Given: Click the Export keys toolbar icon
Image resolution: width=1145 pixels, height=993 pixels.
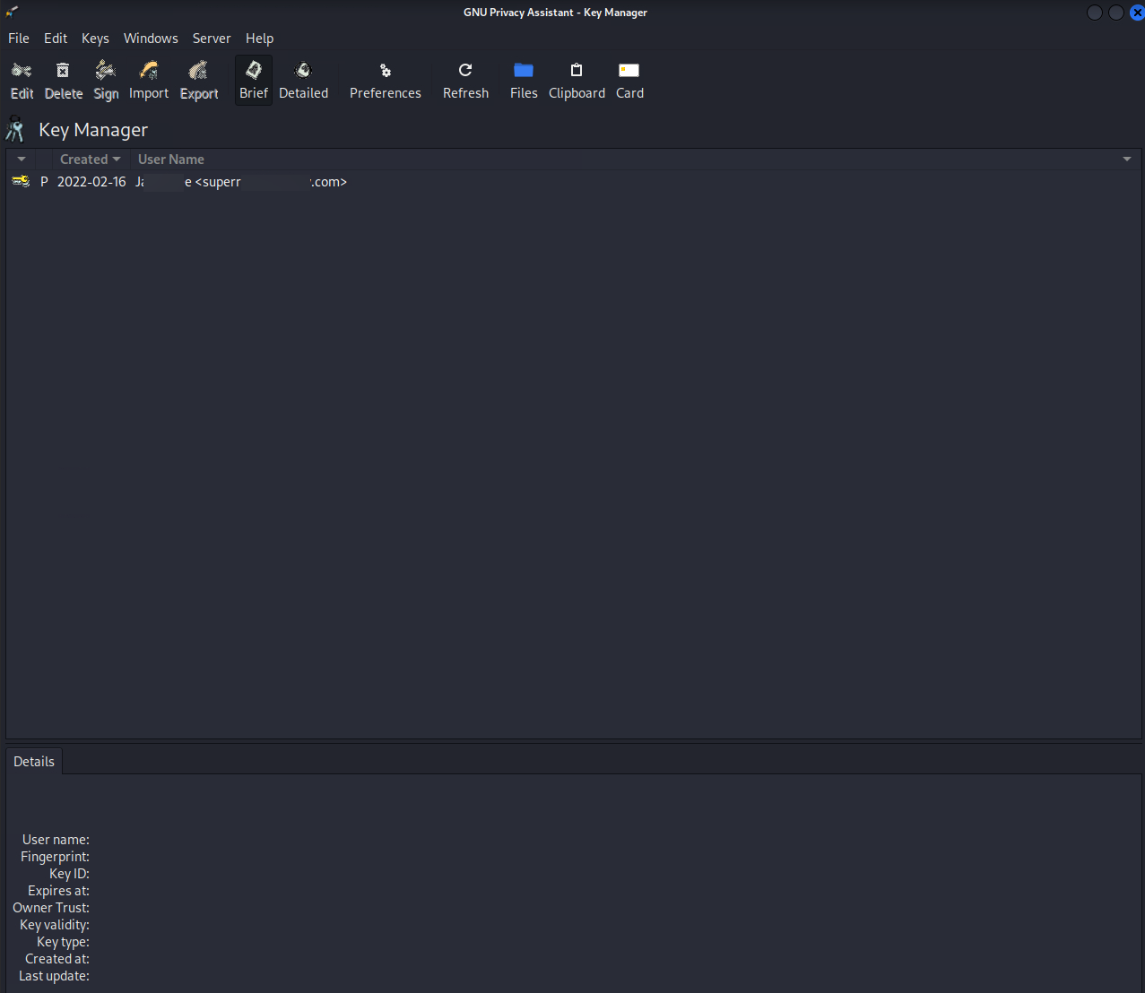Looking at the screenshot, I should click(199, 81).
